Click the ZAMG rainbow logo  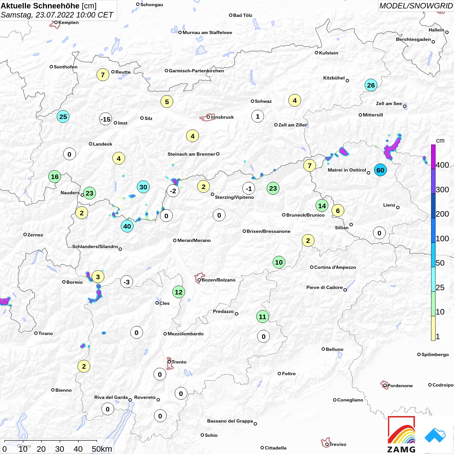(401, 434)
